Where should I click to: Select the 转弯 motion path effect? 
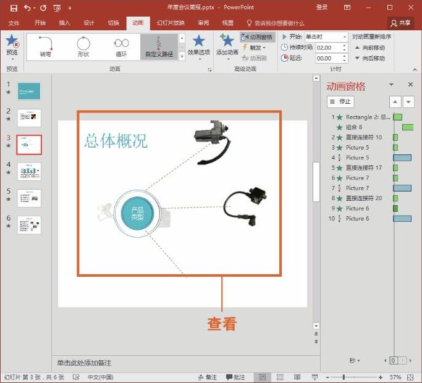(x=46, y=46)
